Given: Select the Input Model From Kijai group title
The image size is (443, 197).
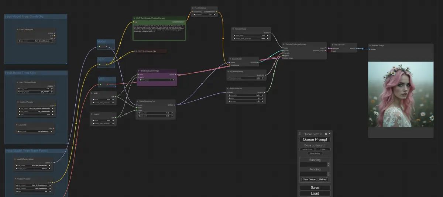Looking at the screenshot, I should 20,73.
